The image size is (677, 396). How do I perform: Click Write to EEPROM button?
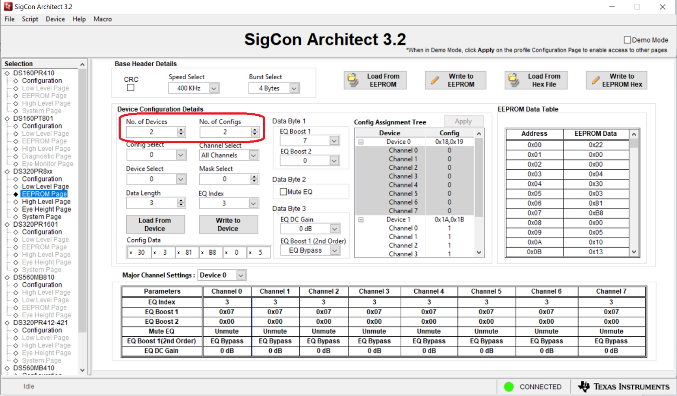click(456, 80)
